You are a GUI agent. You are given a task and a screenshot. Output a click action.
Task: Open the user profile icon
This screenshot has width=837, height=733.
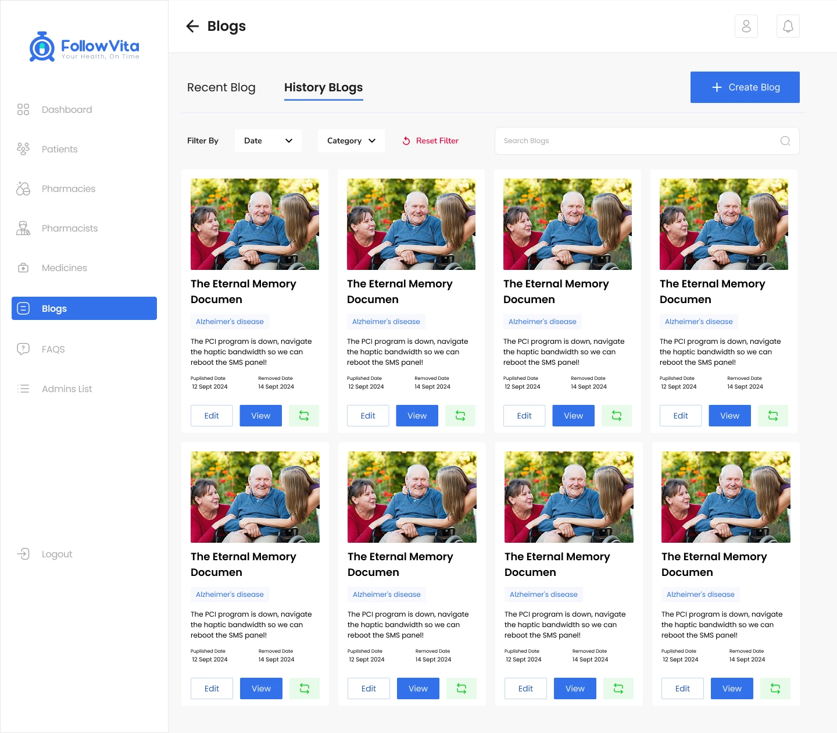pyautogui.click(x=746, y=26)
